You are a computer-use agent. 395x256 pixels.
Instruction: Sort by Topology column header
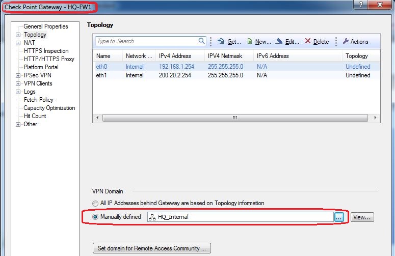point(361,56)
